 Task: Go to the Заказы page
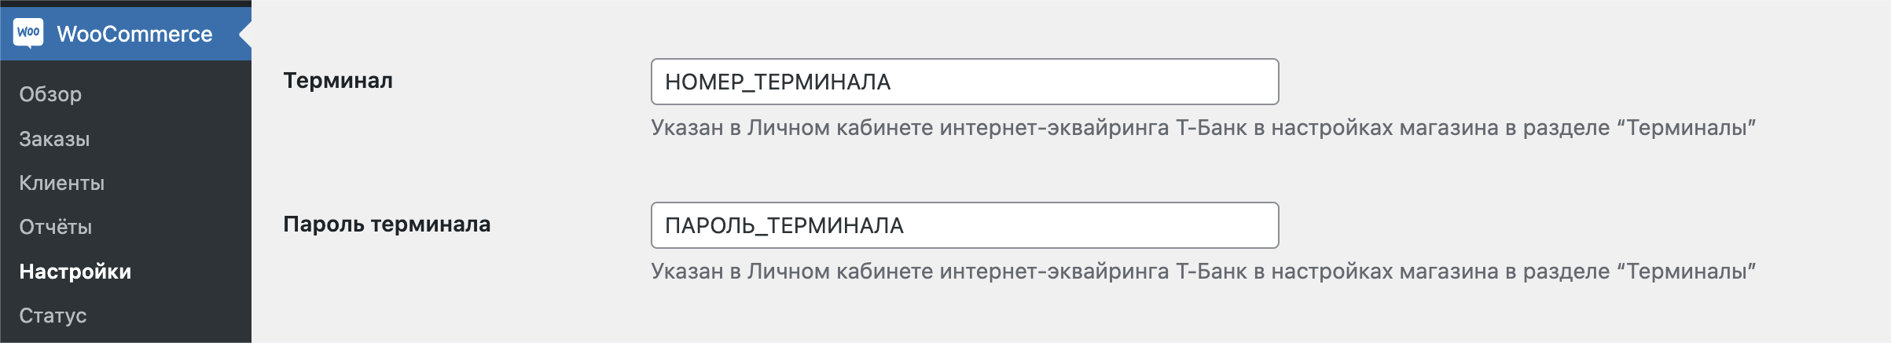[54, 139]
